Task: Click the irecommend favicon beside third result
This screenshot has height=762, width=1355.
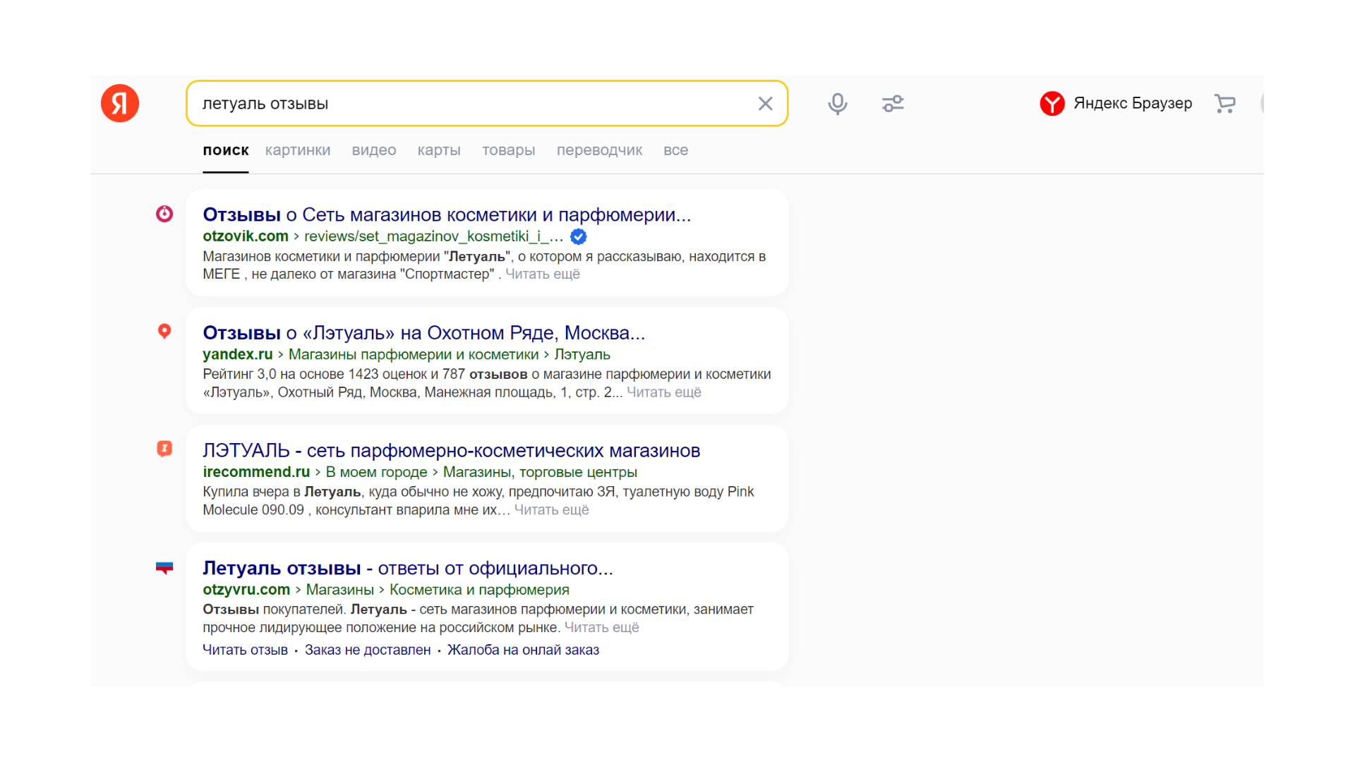Action: coord(164,449)
